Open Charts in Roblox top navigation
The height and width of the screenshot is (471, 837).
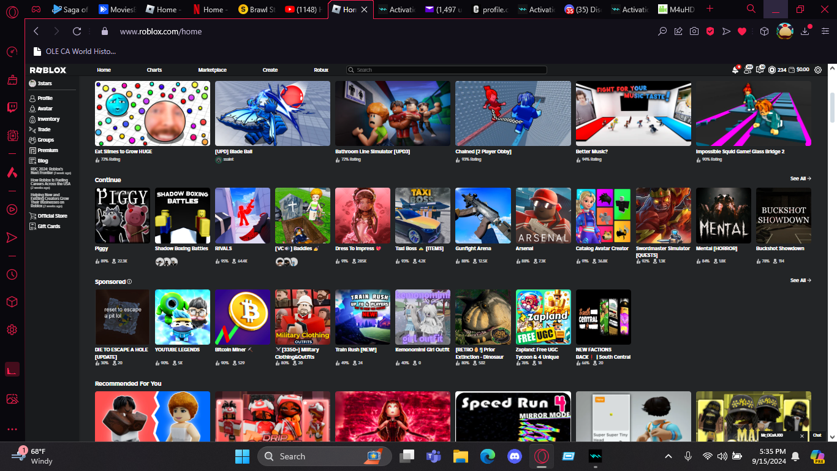(x=154, y=70)
